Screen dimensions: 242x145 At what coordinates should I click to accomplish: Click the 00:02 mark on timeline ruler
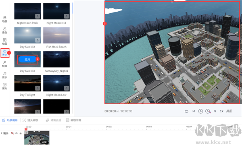click(108, 126)
